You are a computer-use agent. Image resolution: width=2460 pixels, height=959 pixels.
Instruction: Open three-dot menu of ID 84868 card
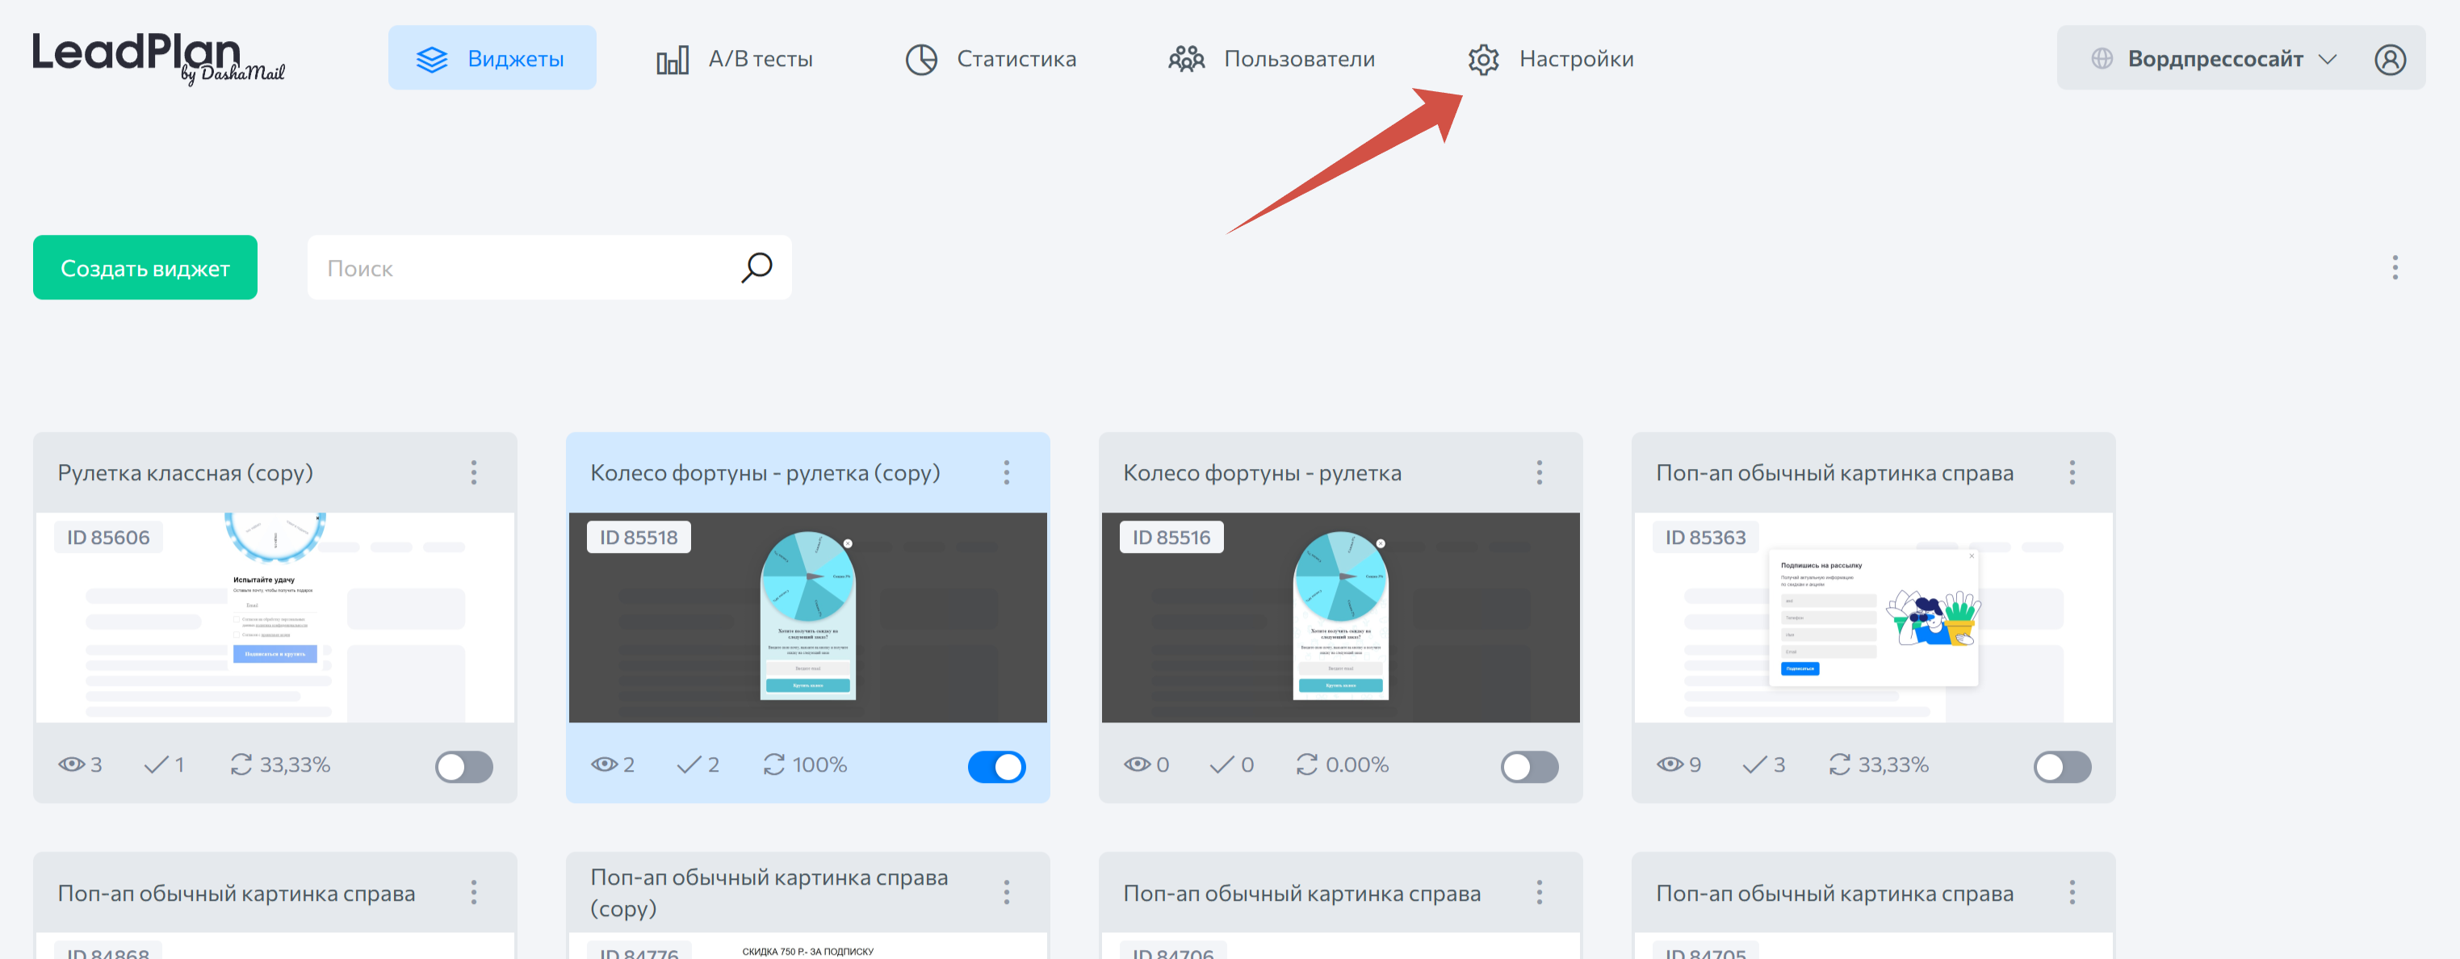point(474,893)
